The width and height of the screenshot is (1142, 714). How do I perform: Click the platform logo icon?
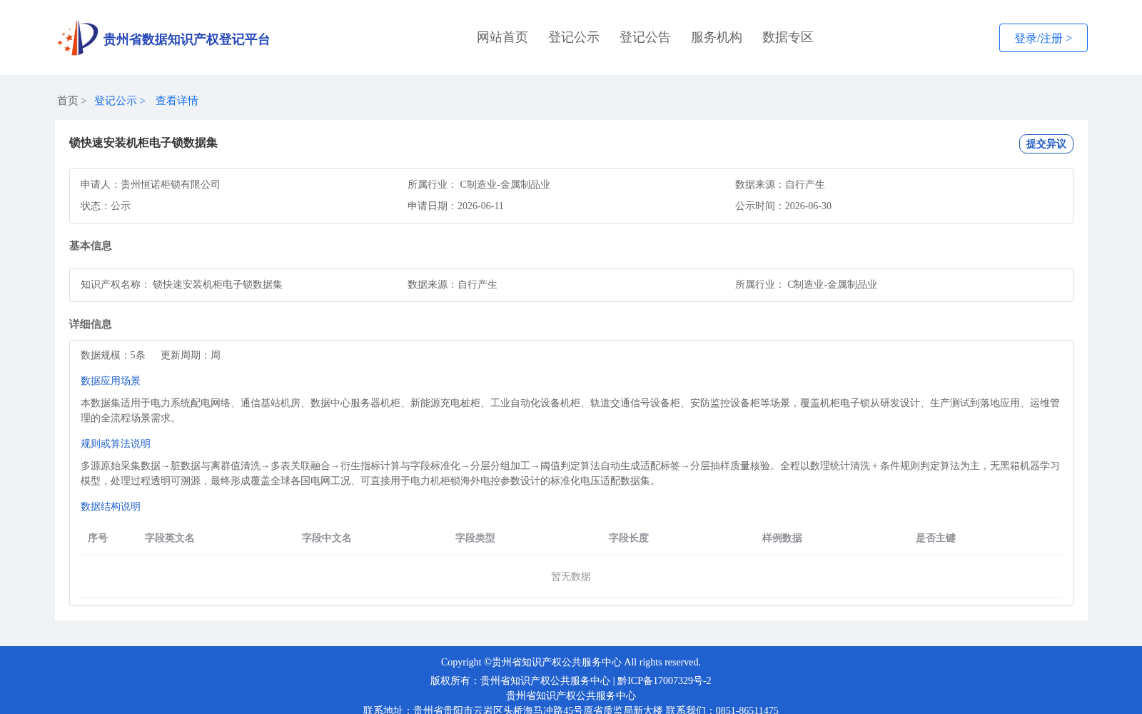pos(78,38)
